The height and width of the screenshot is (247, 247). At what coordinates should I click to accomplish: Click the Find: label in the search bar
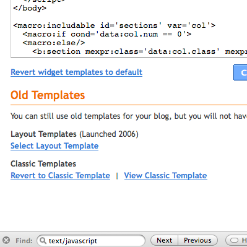click(24, 241)
